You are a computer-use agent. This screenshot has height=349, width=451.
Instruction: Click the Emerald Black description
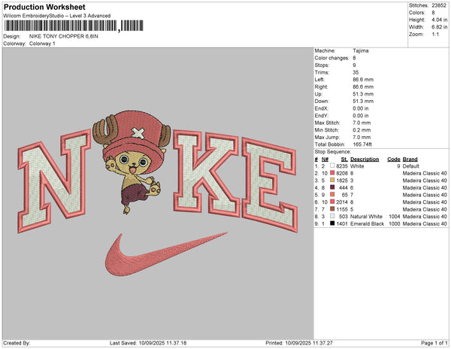pos(367,223)
